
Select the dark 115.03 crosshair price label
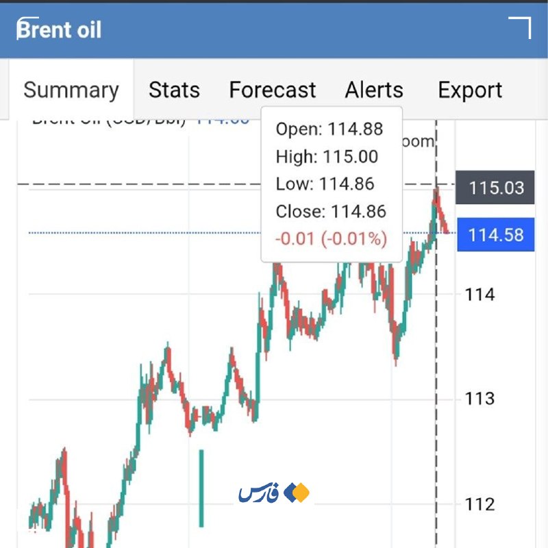click(x=495, y=188)
